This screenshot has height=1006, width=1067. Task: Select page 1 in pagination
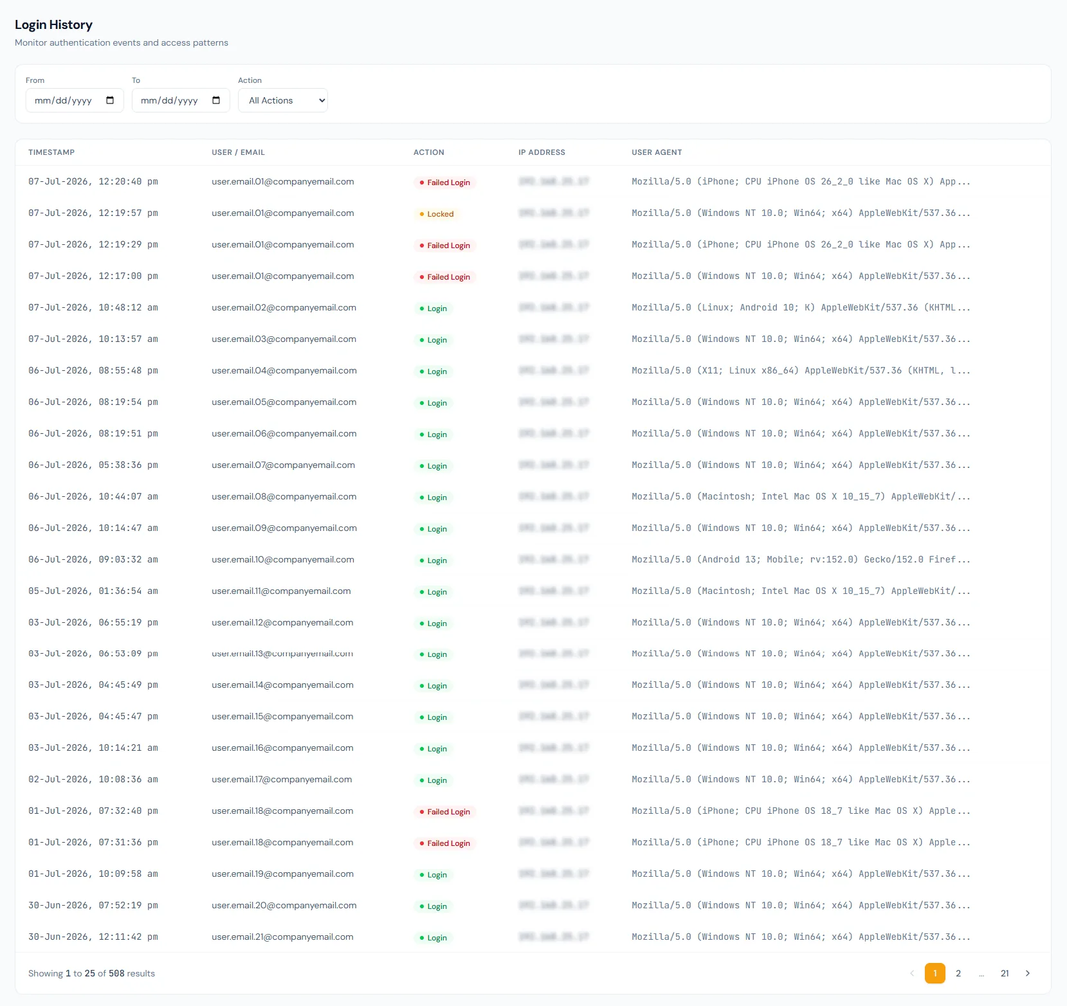click(935, 973)
